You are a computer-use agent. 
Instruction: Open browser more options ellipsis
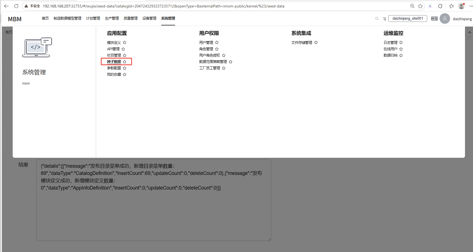point(471,6)
